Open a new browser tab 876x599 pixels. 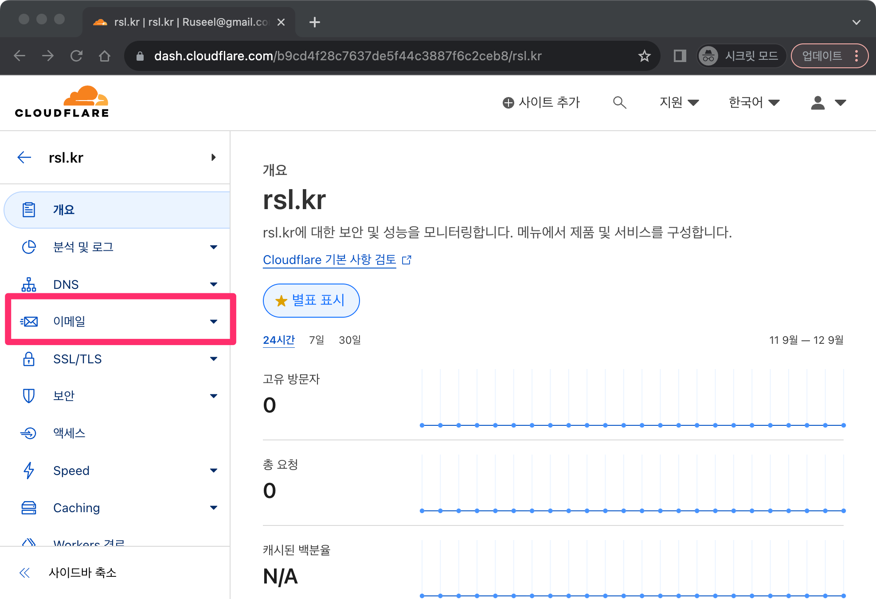tap(315, 22)
